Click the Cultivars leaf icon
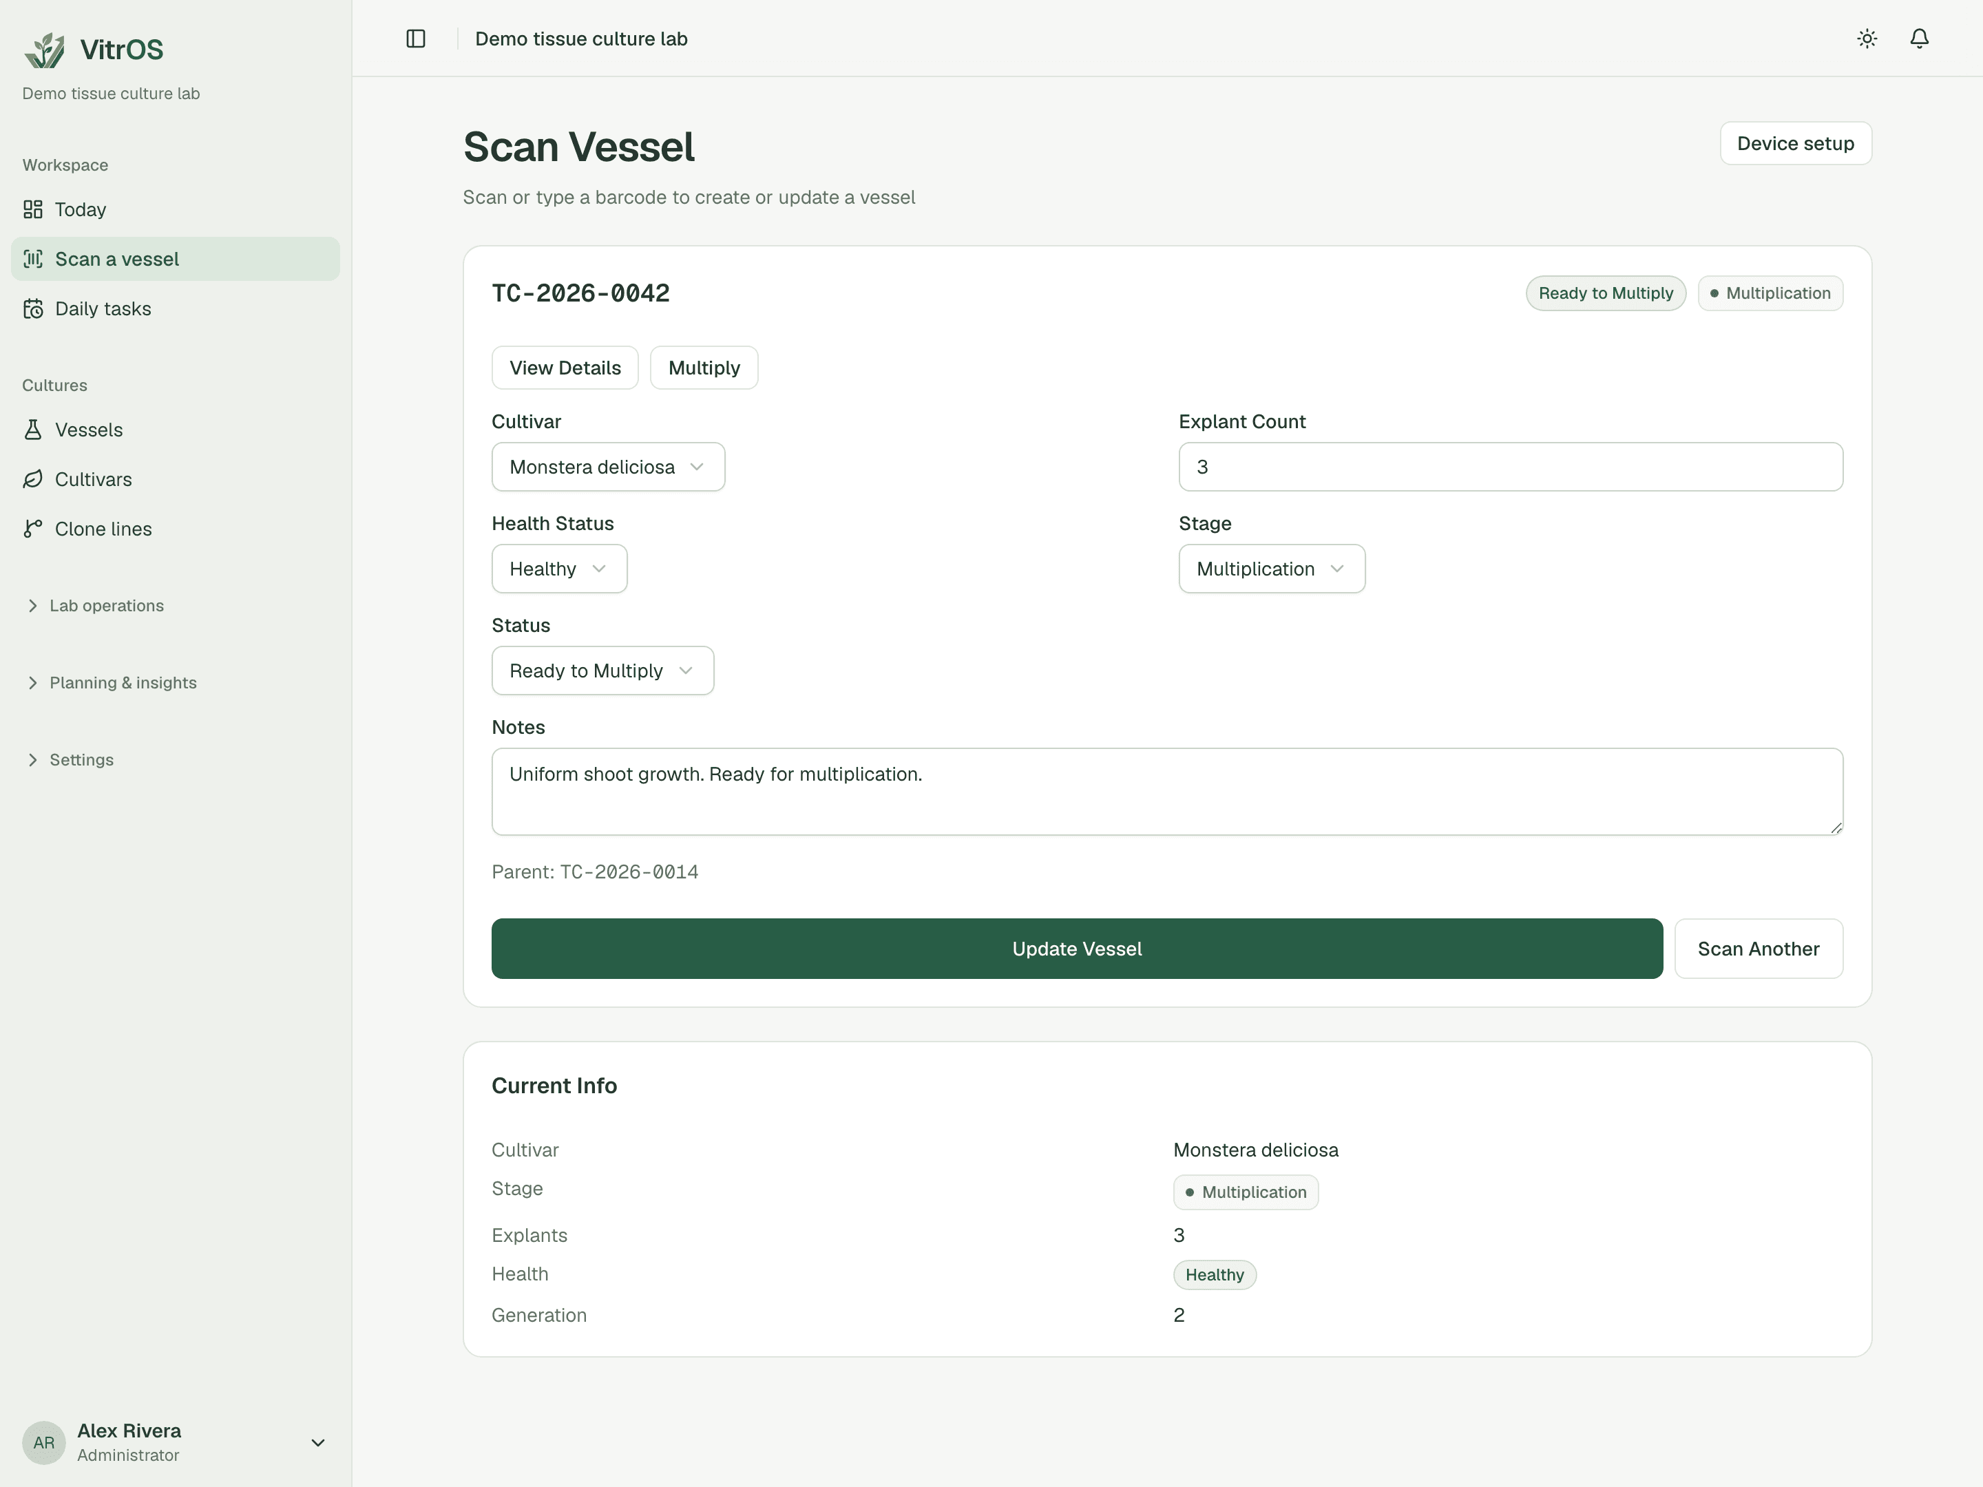This screenshot has width=1983, height=1487. click(x=33, y=480)
